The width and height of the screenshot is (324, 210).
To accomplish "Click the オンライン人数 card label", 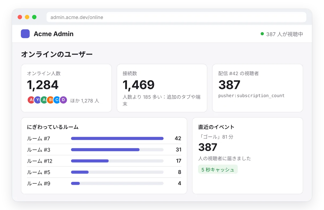I will [44, 73].
